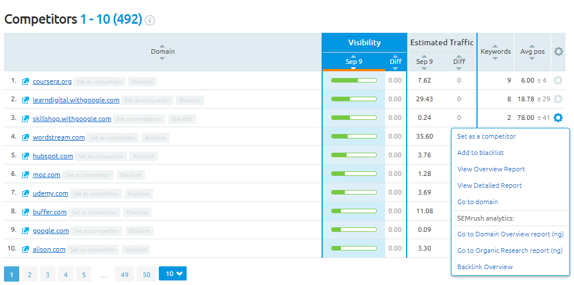This screenshot has height=285, width=574.
Task: Open alison.com domain link
Action: tap(49, 249)
